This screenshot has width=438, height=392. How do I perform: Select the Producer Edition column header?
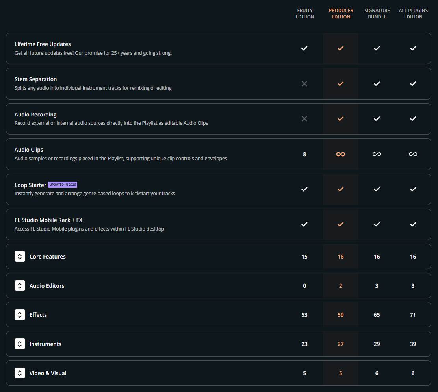[341, 14]
